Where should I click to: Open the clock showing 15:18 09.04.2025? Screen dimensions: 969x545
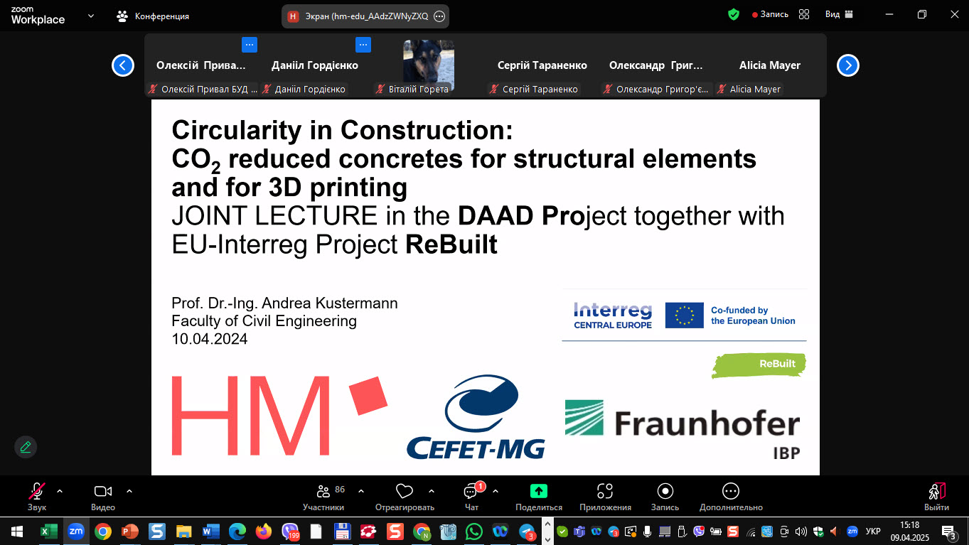(x=909, y=531)
